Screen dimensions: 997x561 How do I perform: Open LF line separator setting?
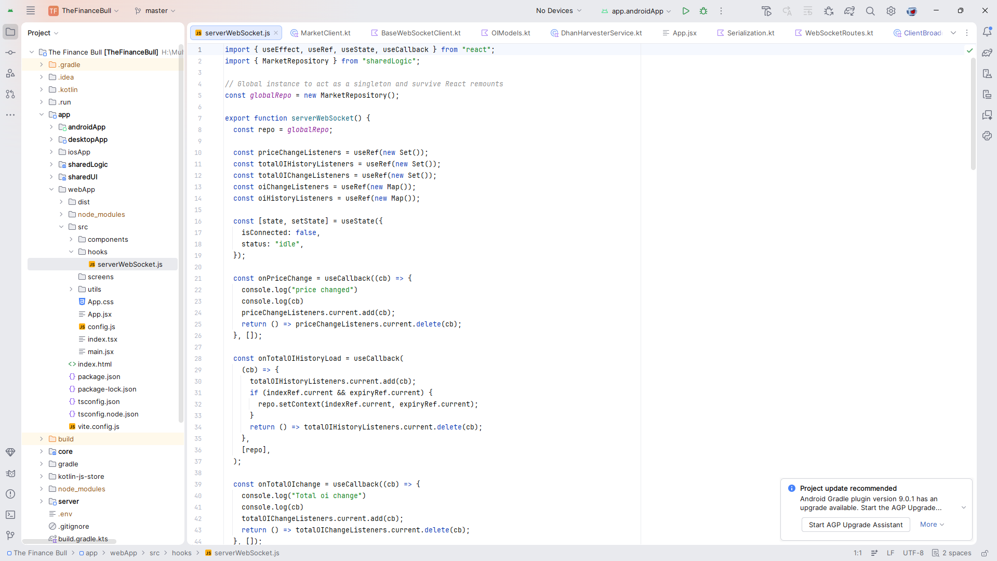click(890, 553)
